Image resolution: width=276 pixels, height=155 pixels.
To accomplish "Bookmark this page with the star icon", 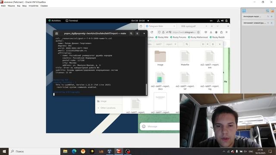I will (198, 32).
